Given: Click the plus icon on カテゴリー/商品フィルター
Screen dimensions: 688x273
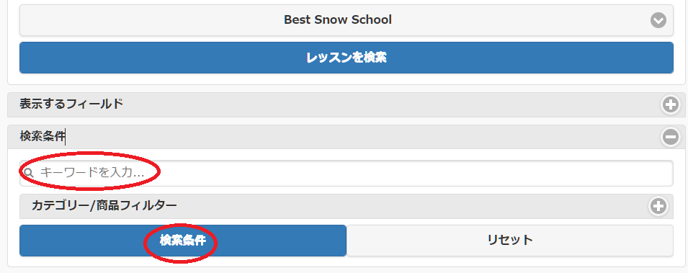Looking at the screenshot, I should [x=658, y=206].
